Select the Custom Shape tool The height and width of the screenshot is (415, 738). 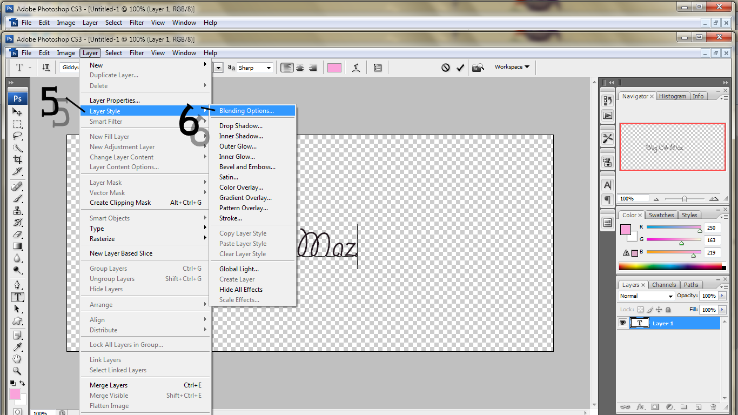point(17,320)
